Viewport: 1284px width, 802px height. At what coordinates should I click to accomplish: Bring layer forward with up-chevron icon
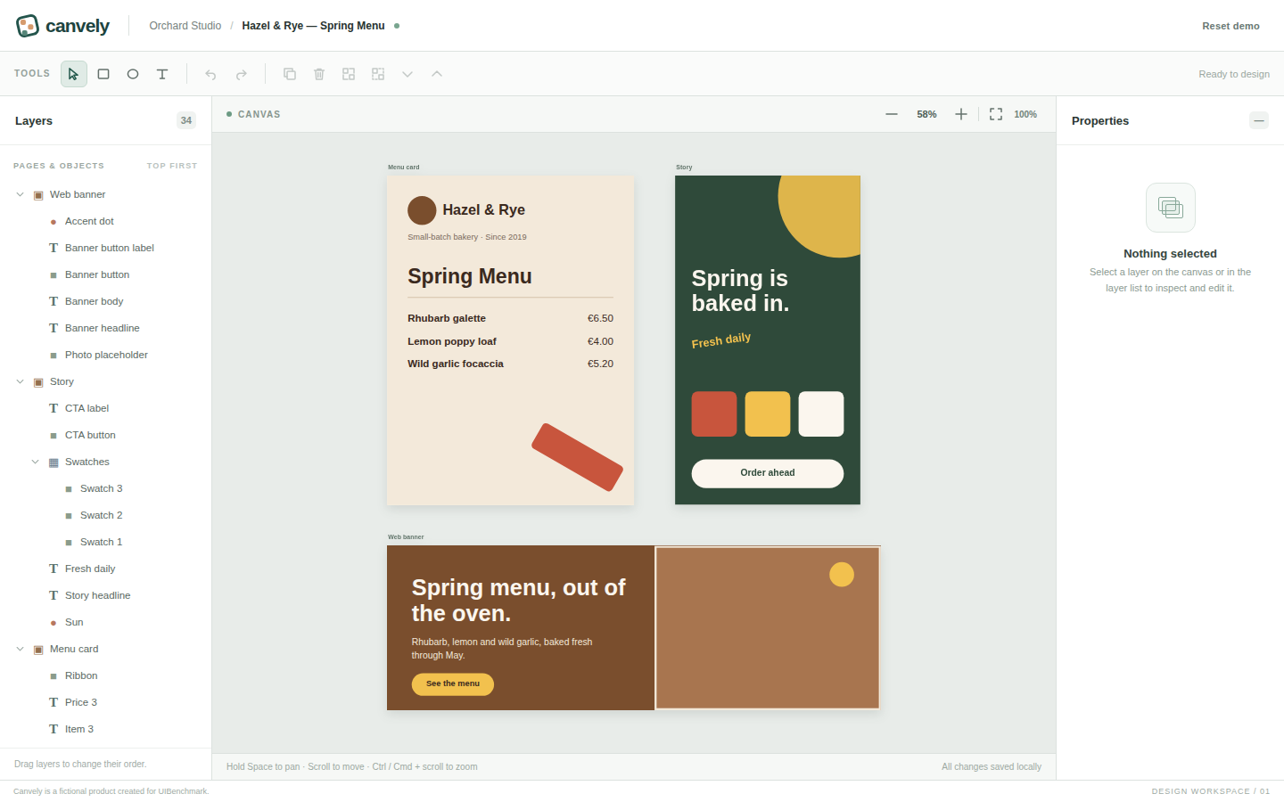pos(437,74)
